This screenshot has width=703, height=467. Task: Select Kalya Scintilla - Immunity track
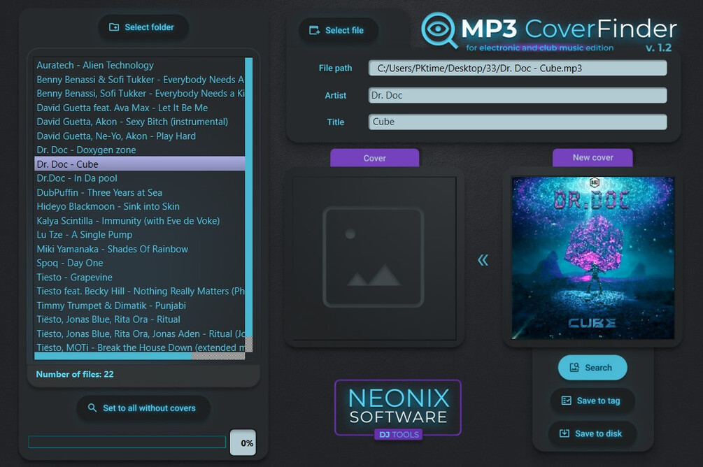click(139, 220)
